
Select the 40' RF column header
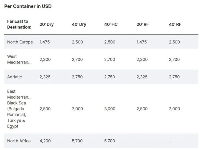(175, 24)
